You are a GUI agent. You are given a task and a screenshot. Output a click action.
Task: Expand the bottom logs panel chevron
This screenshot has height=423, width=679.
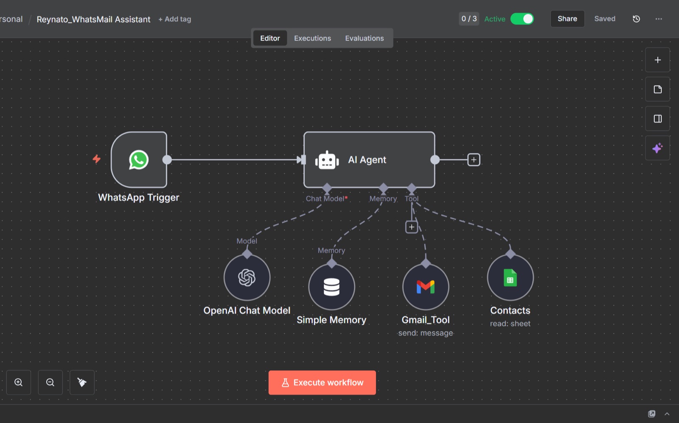[667, 414]
